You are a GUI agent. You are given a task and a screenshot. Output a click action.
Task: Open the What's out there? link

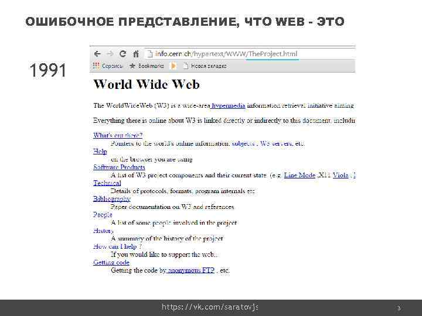pyautogui.click(x=118, y=135)
